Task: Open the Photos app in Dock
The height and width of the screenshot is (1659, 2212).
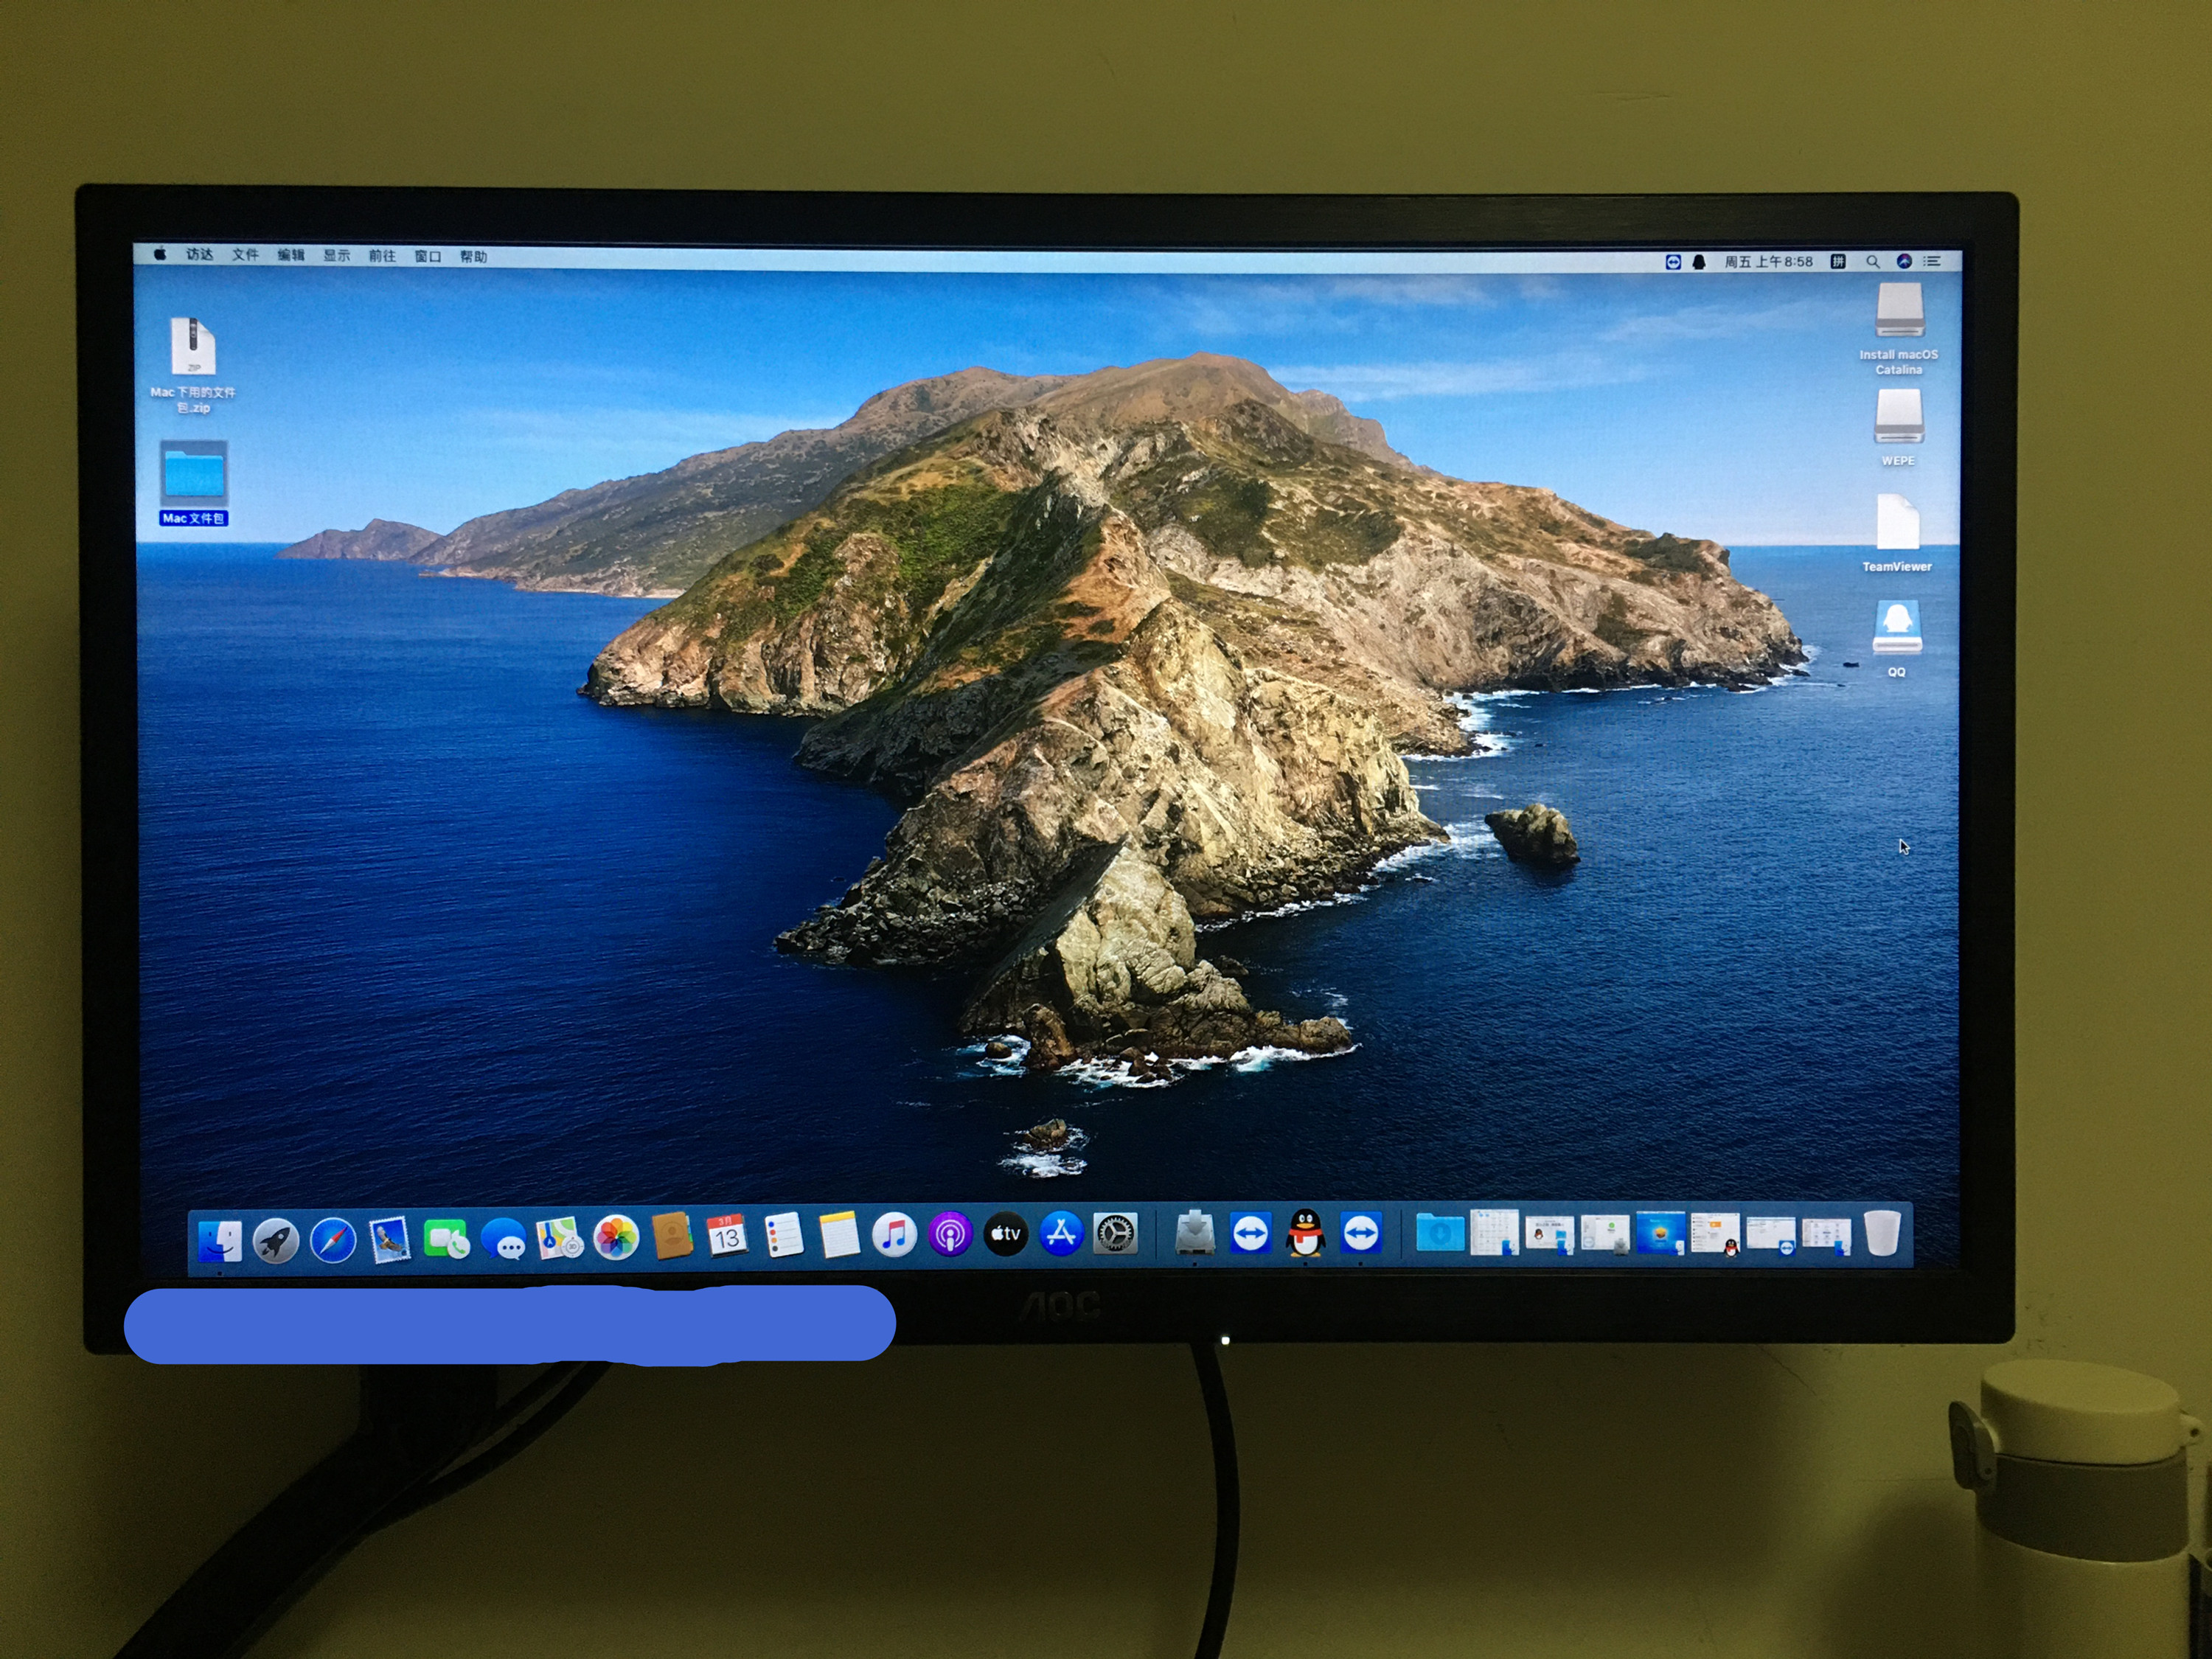Action: (x=616, y=1238)
